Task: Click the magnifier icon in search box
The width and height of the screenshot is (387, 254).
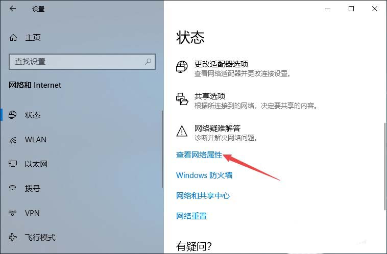Action: pyautogui.click(x=148, y=61)
